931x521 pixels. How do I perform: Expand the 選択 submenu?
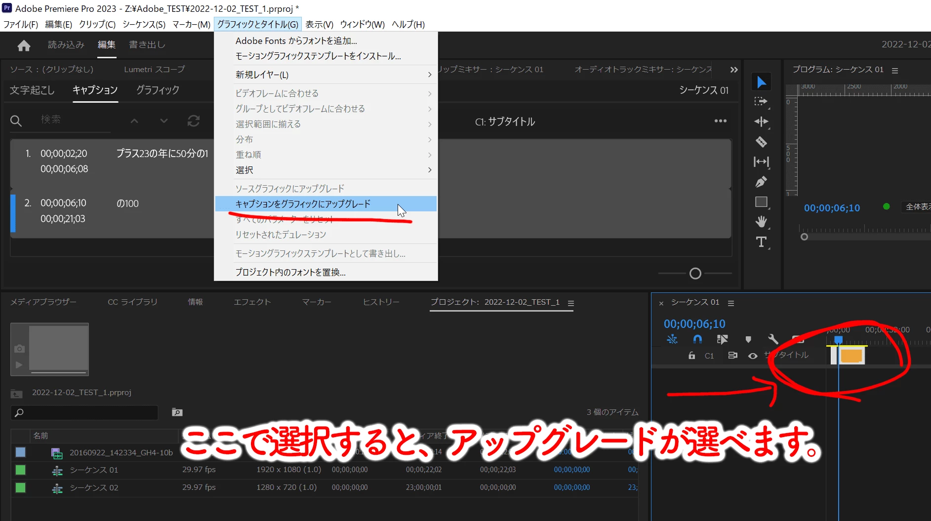click(326, 170)
